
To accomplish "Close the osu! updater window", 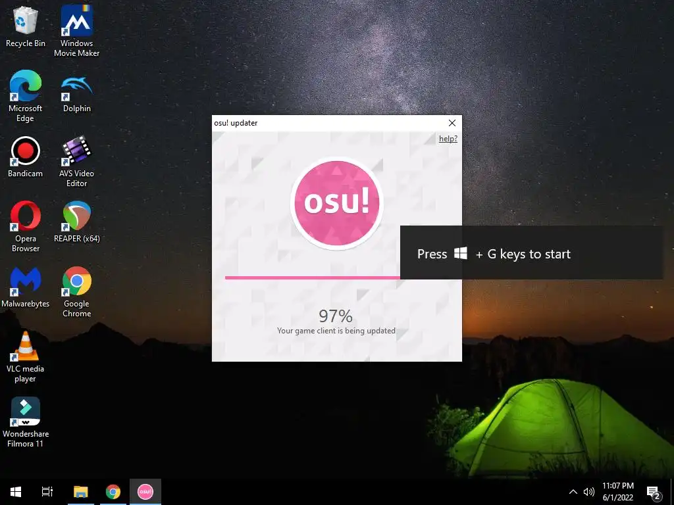I will (x=452, y=123).
